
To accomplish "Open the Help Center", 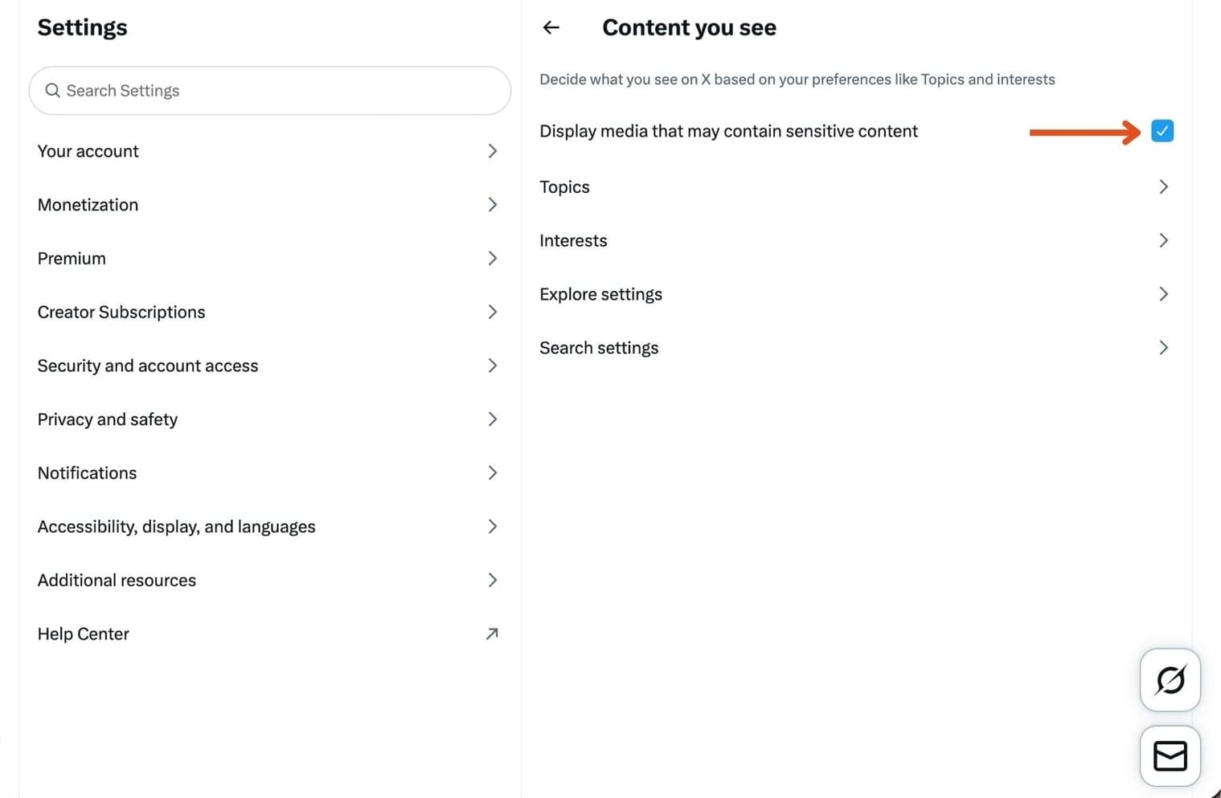I will 83,634.
